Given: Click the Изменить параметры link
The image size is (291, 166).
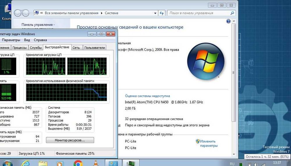Looking at the screenshot, I should [x=209, y=144].
